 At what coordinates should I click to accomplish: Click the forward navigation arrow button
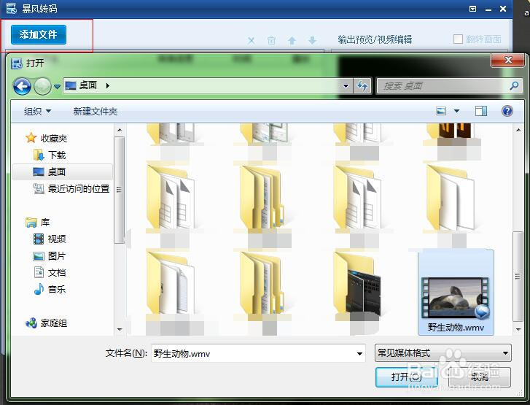click(x=42, y=86)
